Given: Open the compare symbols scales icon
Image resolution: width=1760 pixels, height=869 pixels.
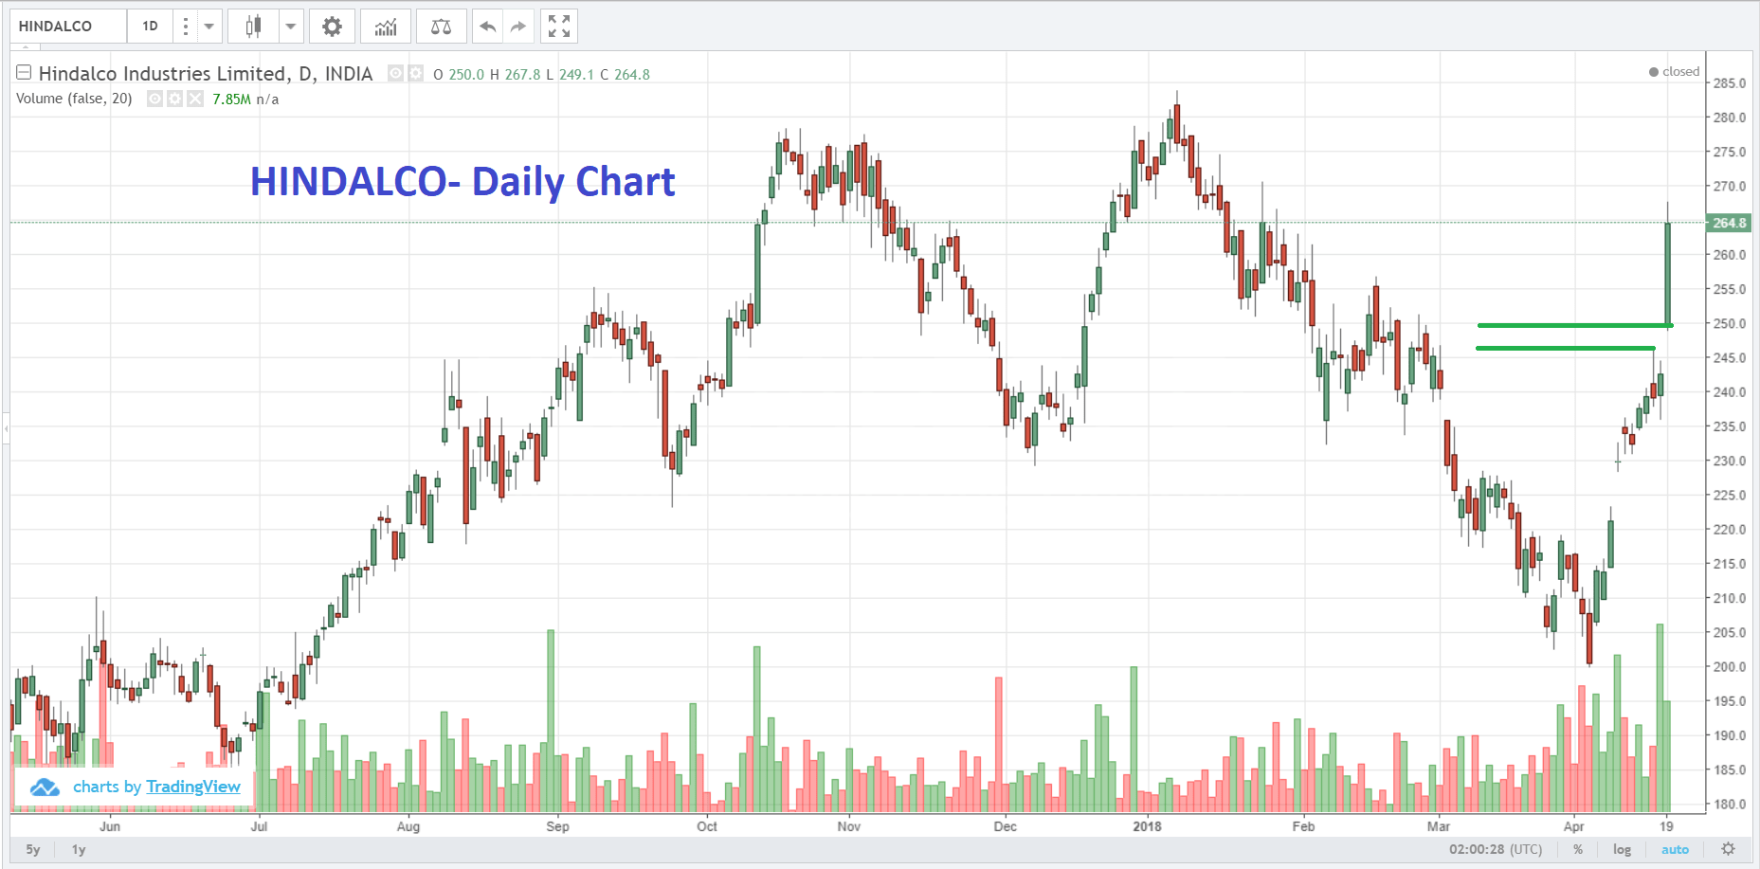Looking at the screenshot, I should click(x=441, y=27).
